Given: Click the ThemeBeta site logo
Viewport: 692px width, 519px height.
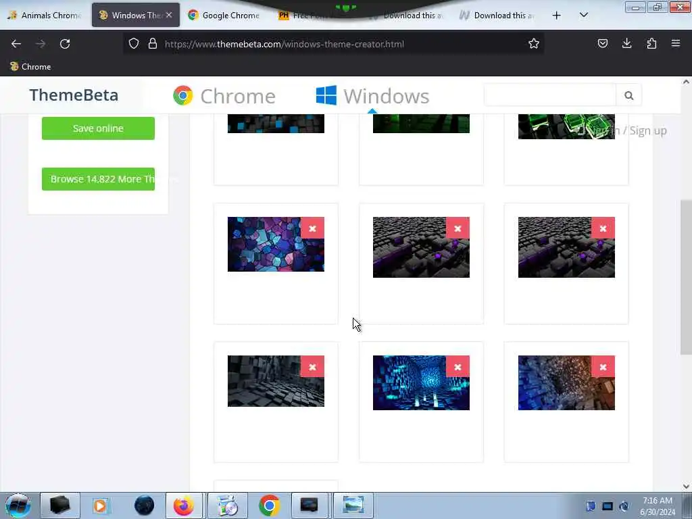Looking at the screenshot, I should pos(74,95).
